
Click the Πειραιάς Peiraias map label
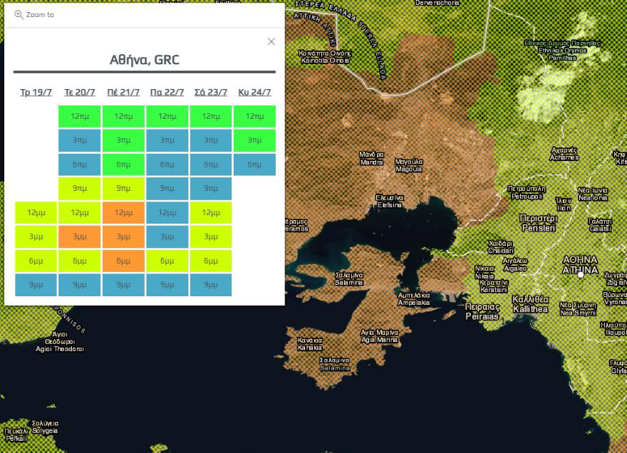click(482, 311)
